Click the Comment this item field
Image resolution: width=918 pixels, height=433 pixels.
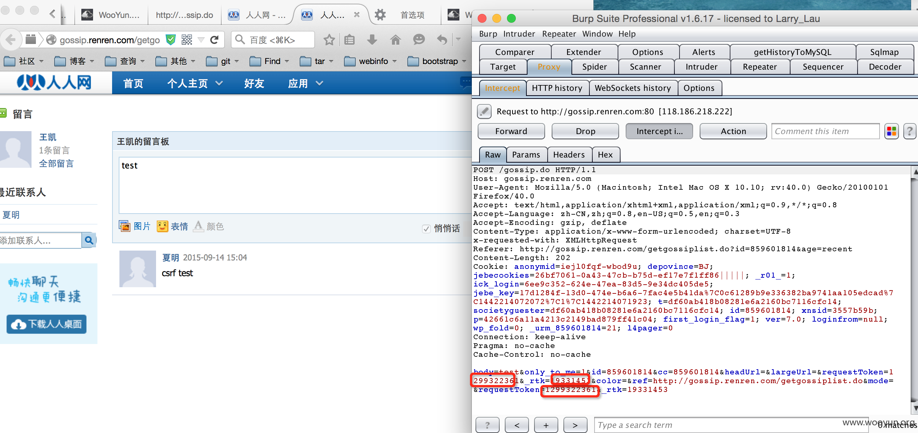pyautogui.click(x=825, y=131)
